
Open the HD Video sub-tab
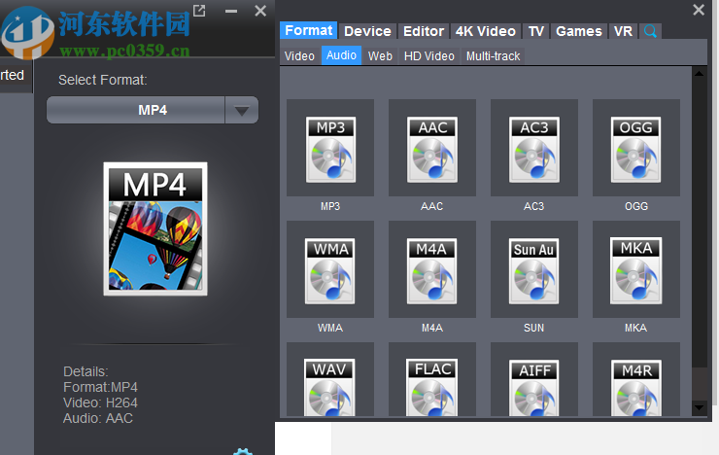(429, 56)
